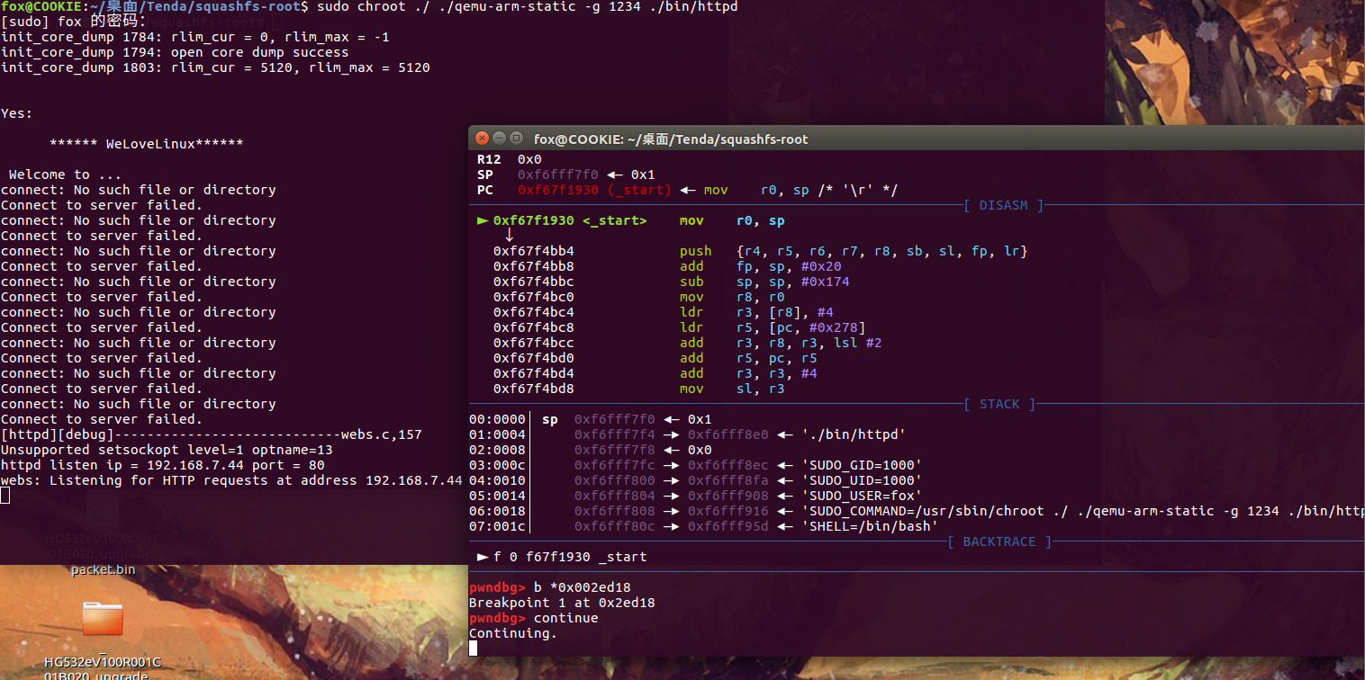Image resolution: width=1365 pixels, height=680 pixels.
Task: Select address 0xf67f4bb4 push instruction
Action: coord(760,251)
